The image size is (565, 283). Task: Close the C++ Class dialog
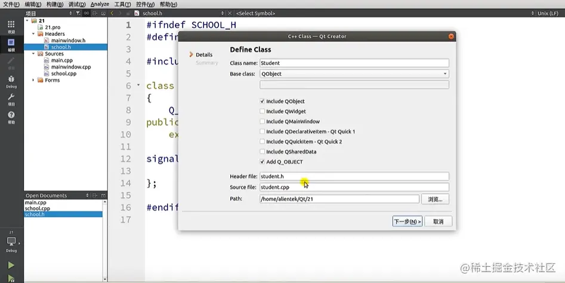point(451,36)
